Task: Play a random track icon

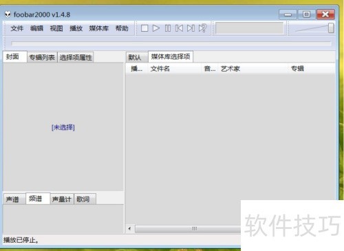Action: tap(202, 28)
